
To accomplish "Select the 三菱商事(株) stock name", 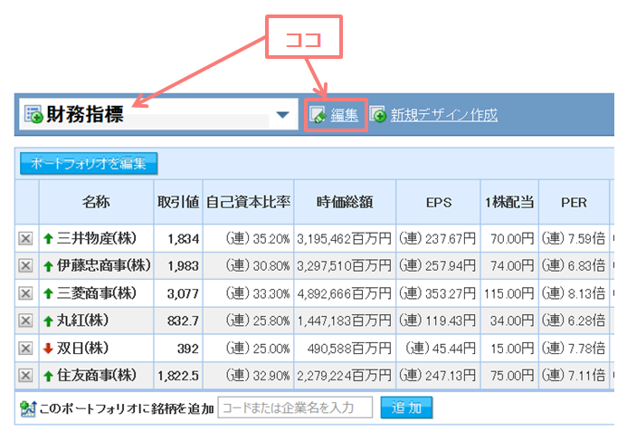I will [x=97, y=293].
